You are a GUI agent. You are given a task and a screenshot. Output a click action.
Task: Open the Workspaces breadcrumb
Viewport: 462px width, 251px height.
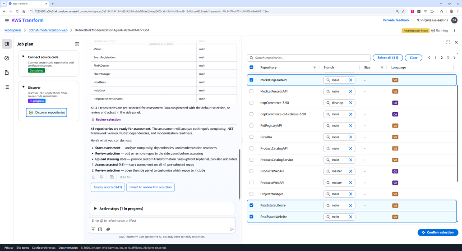coord(13,30)
